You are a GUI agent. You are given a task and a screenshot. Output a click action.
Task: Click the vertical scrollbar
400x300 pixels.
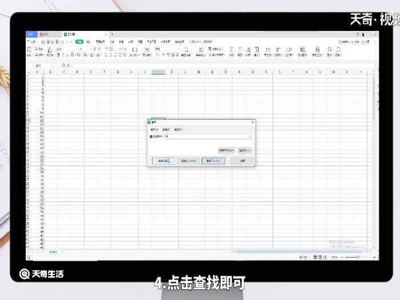click(374, 98)
